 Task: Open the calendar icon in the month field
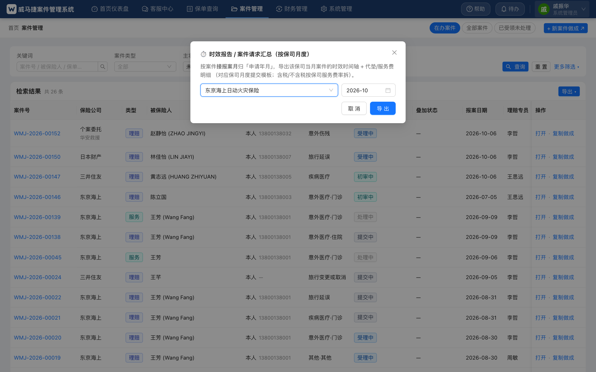click(388, 90)
